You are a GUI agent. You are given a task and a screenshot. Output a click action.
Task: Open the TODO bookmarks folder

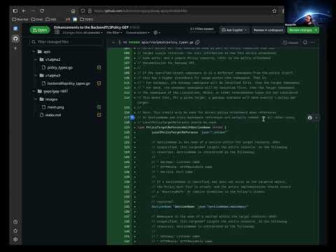pos(87,20)
